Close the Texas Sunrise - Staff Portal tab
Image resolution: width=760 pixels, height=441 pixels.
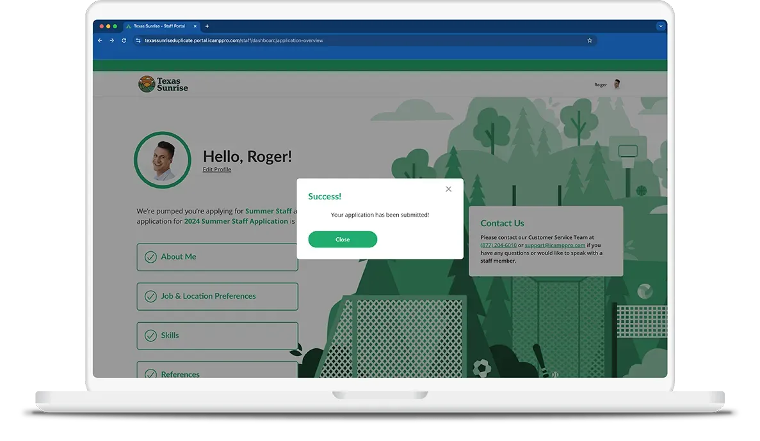(195, 26)
